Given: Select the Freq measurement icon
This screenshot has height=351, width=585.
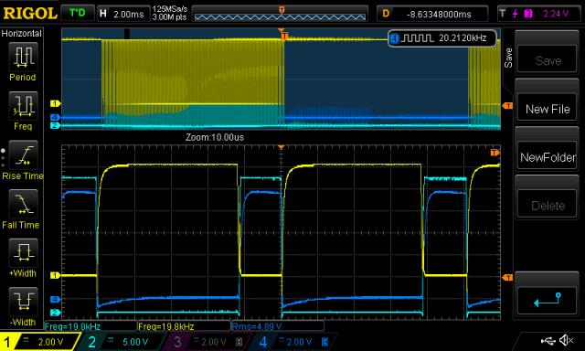Looking at the screenshot, I should click(23, 105).
